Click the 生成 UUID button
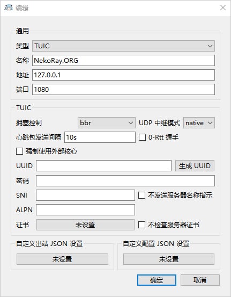 [x=195, y=166]
